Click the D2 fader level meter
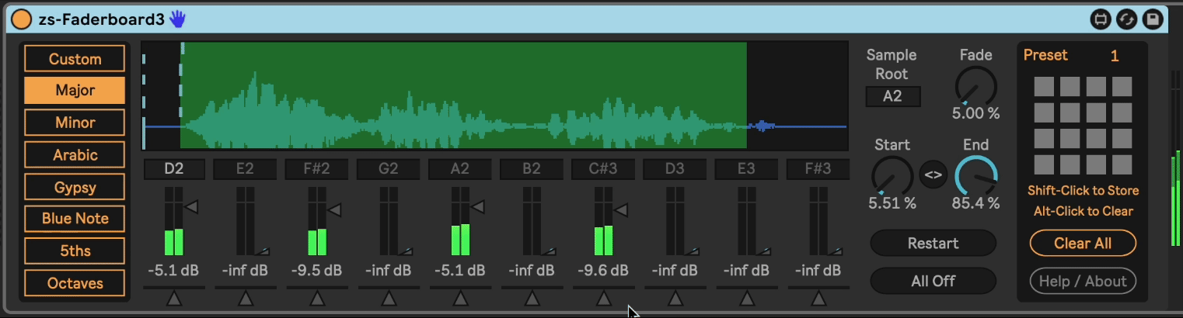The image size is (1183, 318). (174, 221)
